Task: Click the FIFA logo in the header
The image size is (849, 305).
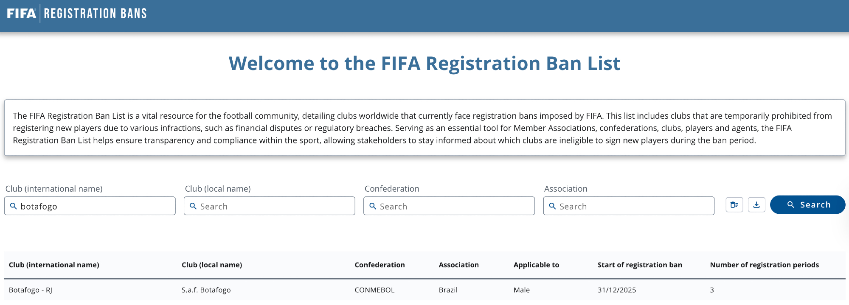Action: click(x=21, y=14)
